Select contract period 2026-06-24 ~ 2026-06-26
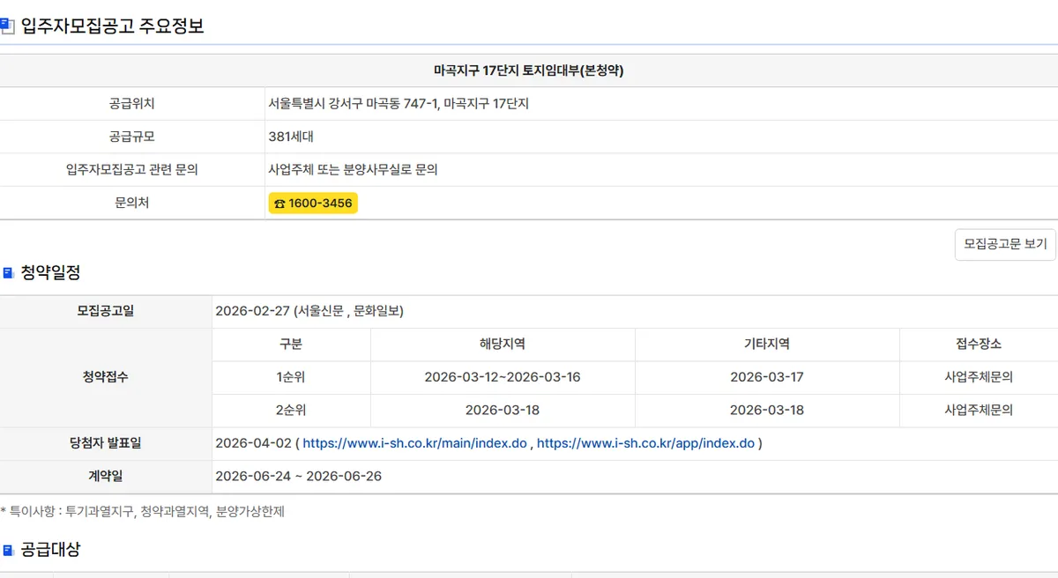 tap(299, 477)
